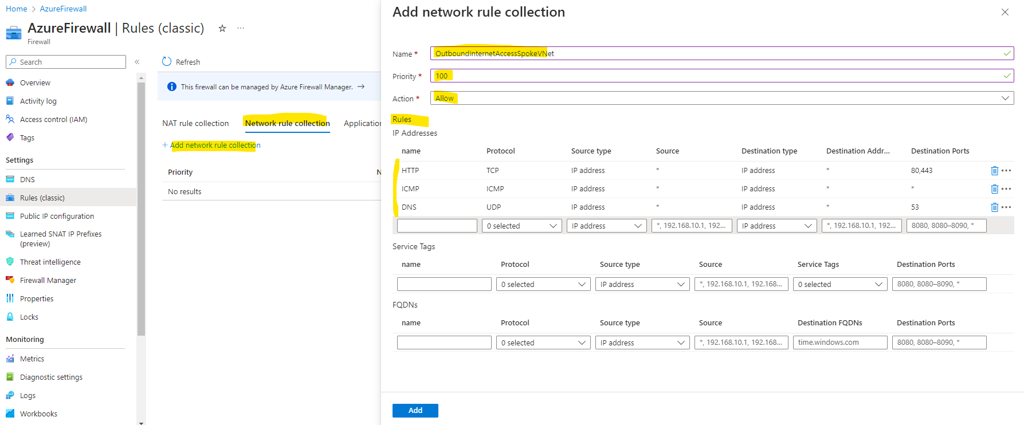Delete the ICMP rule with trash icon

point(995,189)
